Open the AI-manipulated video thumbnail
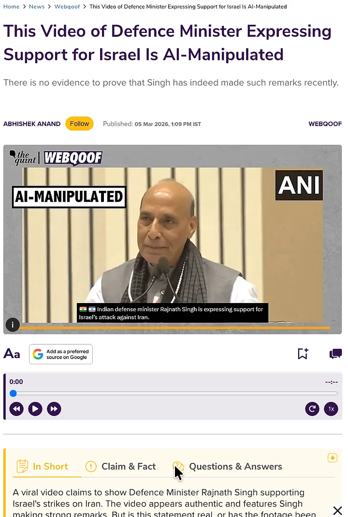 tap(173, 240)
